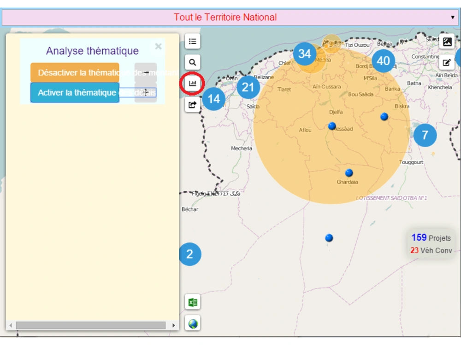Click the 23 Véh Conv counter
461x345 pixels.
pyautogui.click(x=431, y=251)
